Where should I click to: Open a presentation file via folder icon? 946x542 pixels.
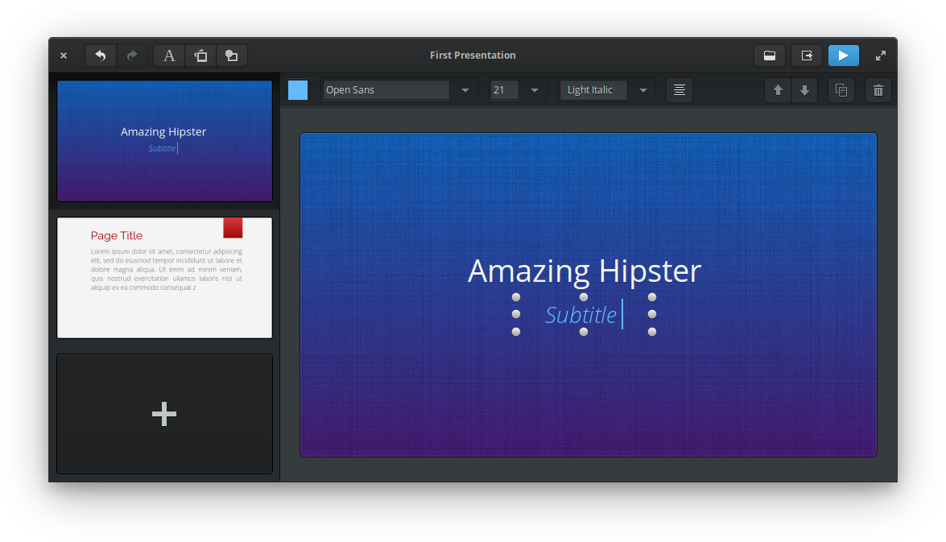(770, 56)
